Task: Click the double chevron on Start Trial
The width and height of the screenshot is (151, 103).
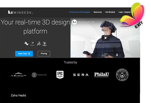Action: coord(29,54)
